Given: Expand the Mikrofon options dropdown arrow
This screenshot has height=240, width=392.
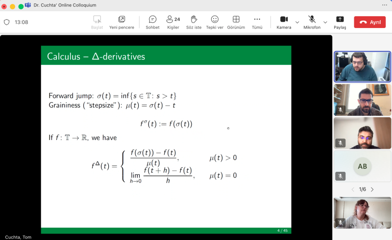Looking at the screenshot, I should click(325, 22).
